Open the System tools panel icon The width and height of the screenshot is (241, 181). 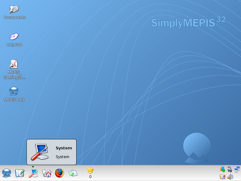point(33,173)
